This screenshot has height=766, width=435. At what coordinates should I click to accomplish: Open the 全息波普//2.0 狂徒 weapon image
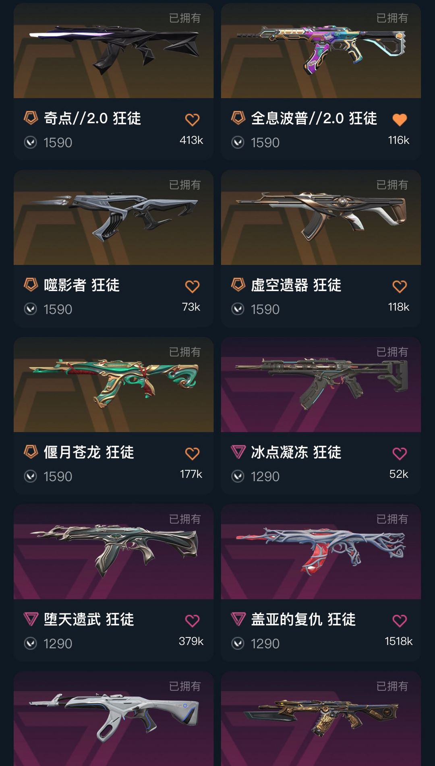click(x=321, y=51)
